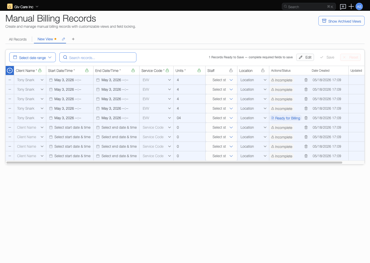This screenshot has height=263, width=370.
Task: Toggle End Date/Time column lock
Action: [x=133, y=70]
